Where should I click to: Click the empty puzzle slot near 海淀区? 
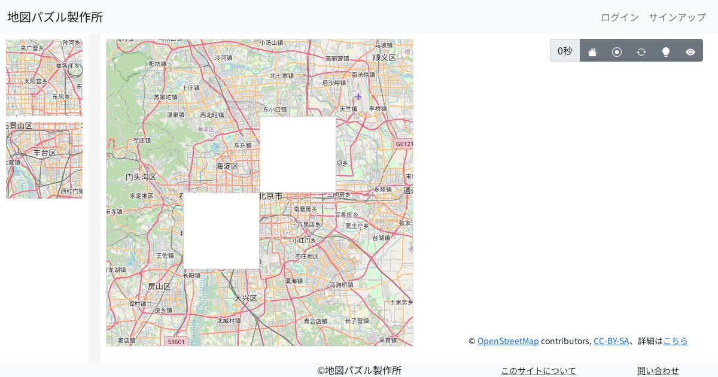tap(297, 153)
